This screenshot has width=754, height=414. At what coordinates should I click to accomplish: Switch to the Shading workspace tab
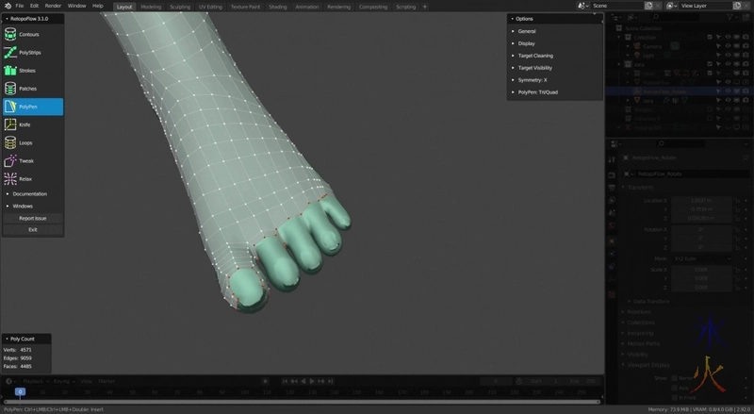pos(277,7)
